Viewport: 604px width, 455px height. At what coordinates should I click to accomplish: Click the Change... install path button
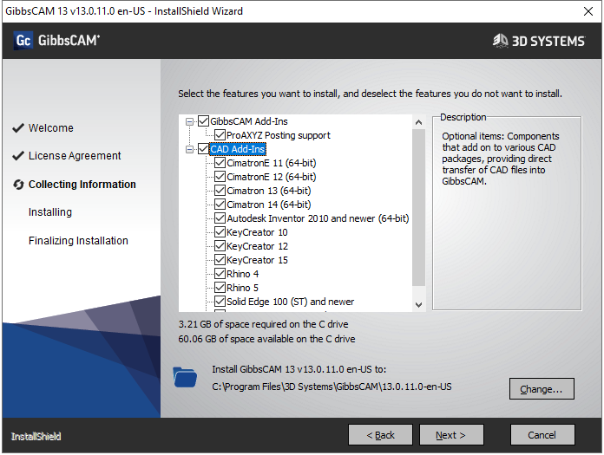542,389
